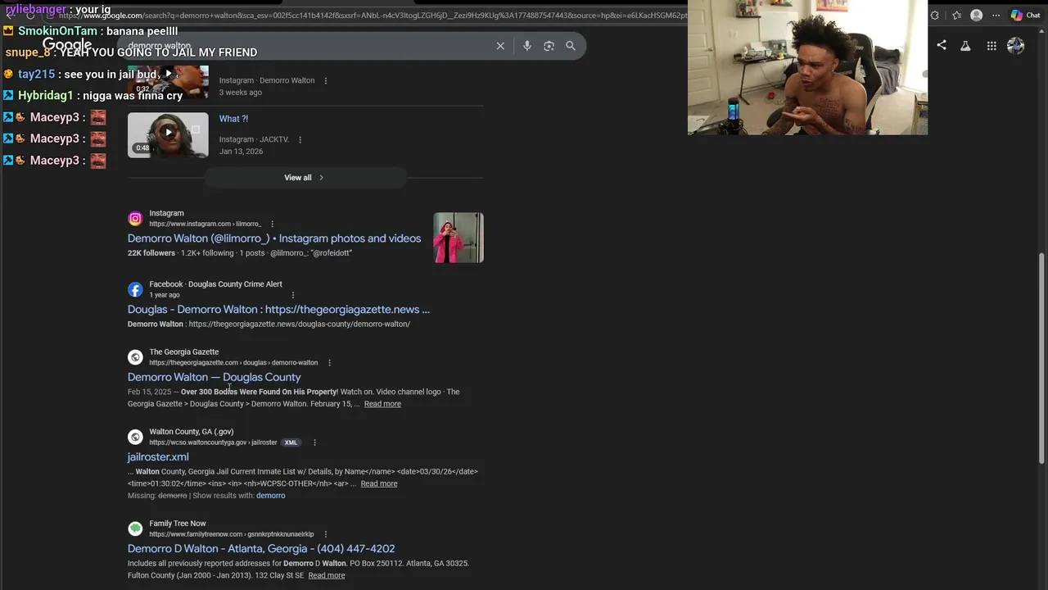This screenshot has height=590, width=1048.
Task: Open Demorro Walton — Douglas County link
Action: [x=215, y=377]
